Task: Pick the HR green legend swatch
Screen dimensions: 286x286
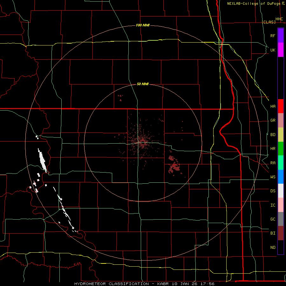Action: (281, 149)
